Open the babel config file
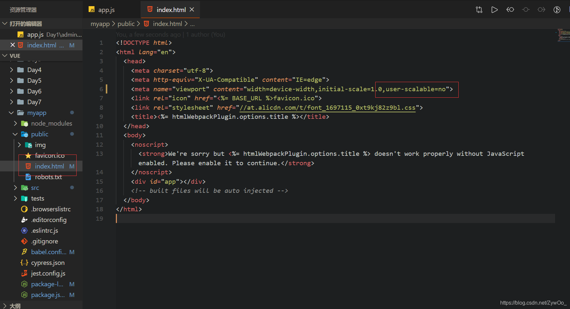 [x=49, y=252]
